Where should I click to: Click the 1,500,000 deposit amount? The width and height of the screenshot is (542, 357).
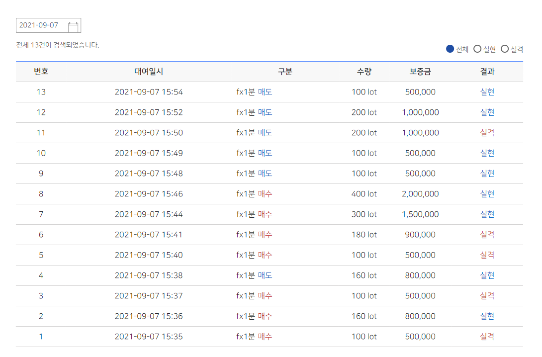pyautogui.click(x=420, y=214)
